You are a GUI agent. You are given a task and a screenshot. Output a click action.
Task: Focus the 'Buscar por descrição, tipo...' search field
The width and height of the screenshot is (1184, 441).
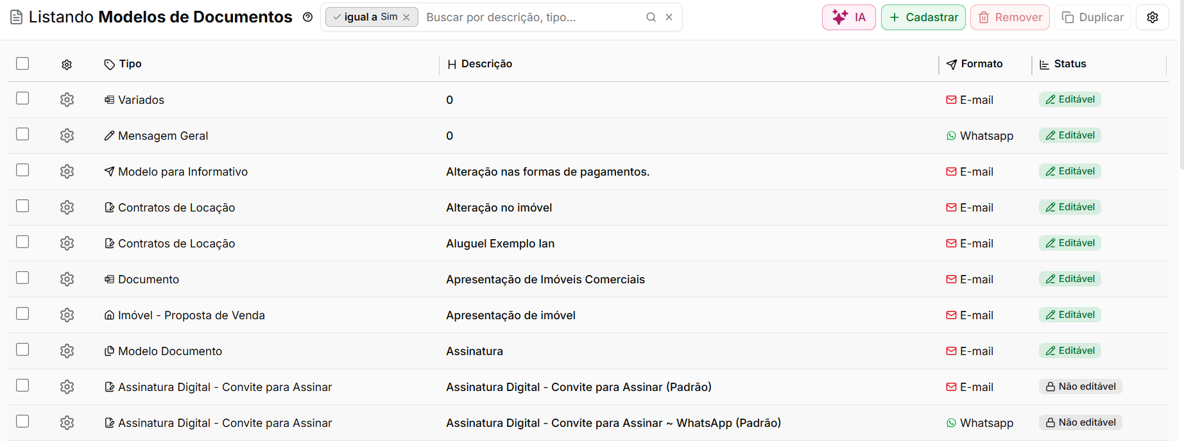tap(531, 17)
